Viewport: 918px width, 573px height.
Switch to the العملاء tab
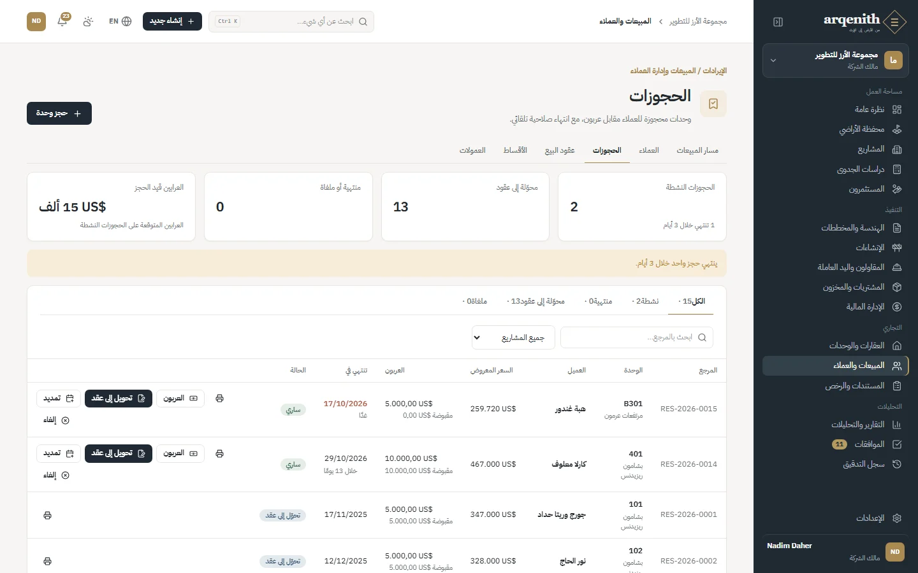point(649,150)
